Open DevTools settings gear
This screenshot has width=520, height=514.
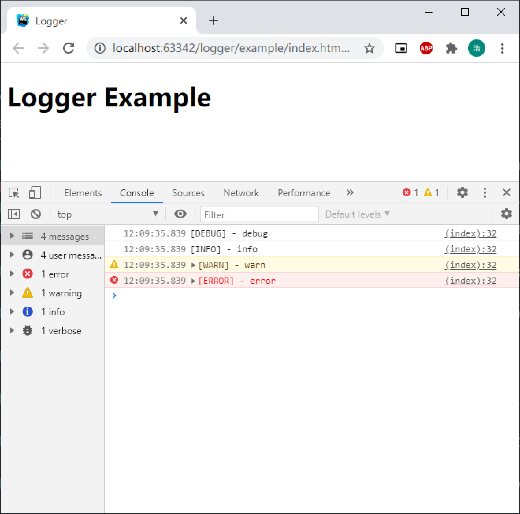[x=462, y=193]
